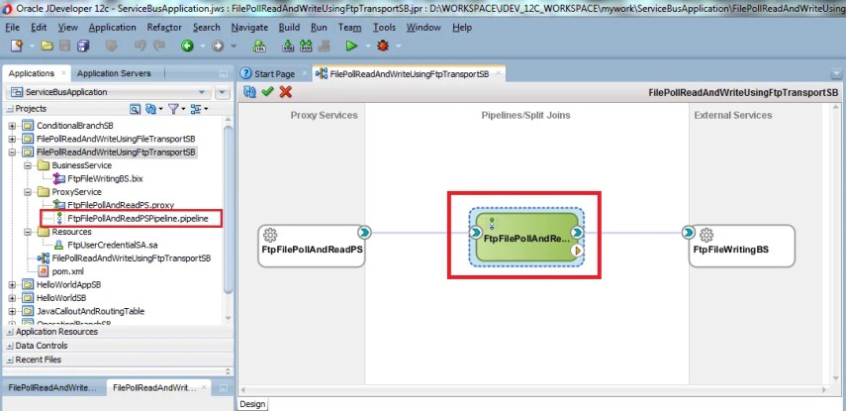
Task: Expand the HelloWorldAppSB project
Action: tap(13, 284)
